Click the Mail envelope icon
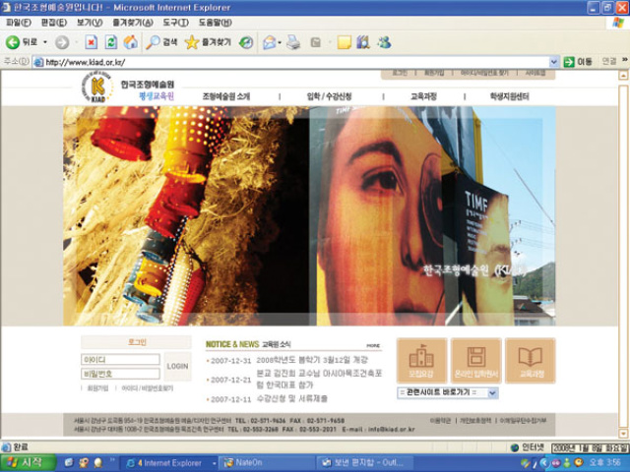This screenshot has height=472, width=630. 269,42
